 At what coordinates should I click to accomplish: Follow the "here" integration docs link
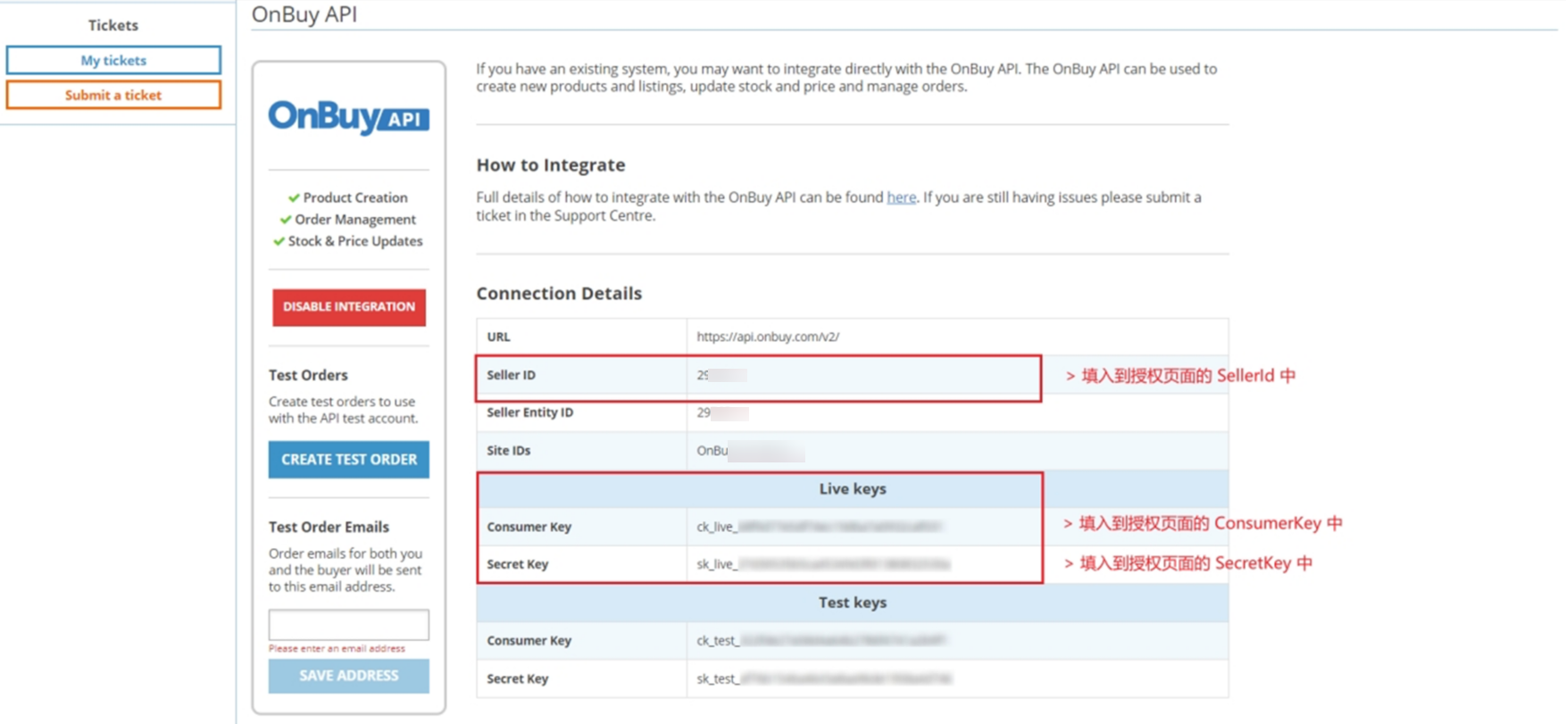tap(901, 197)
